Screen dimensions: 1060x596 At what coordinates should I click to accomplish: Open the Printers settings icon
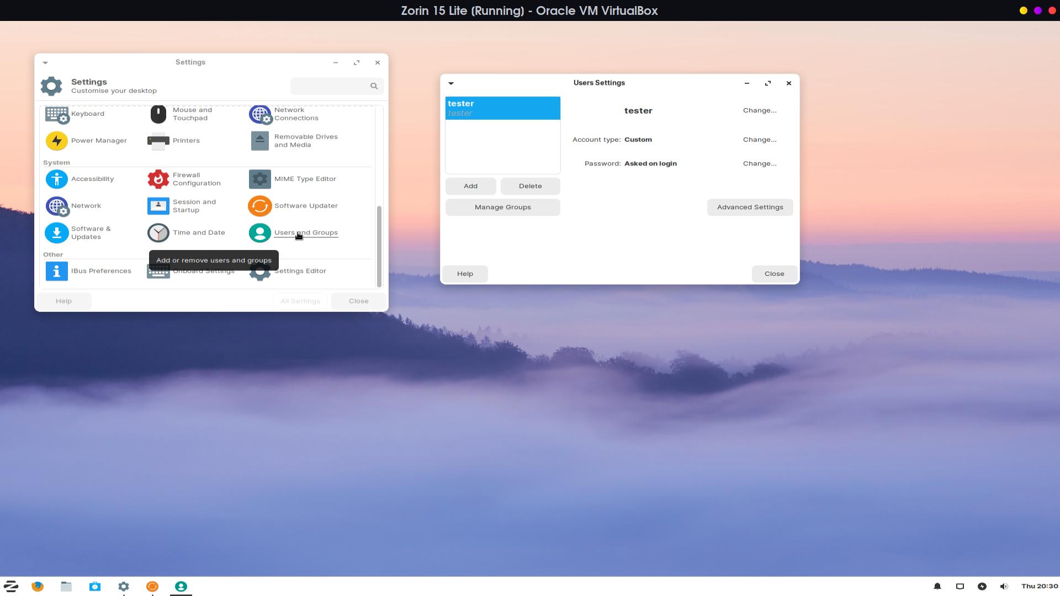coord(158,141)
